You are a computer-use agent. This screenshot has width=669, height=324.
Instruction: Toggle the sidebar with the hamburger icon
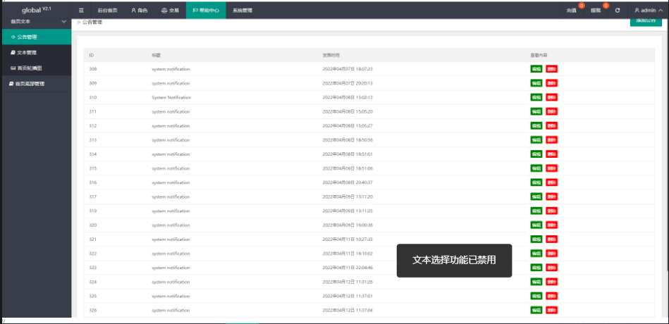click(x=81, y=11)
